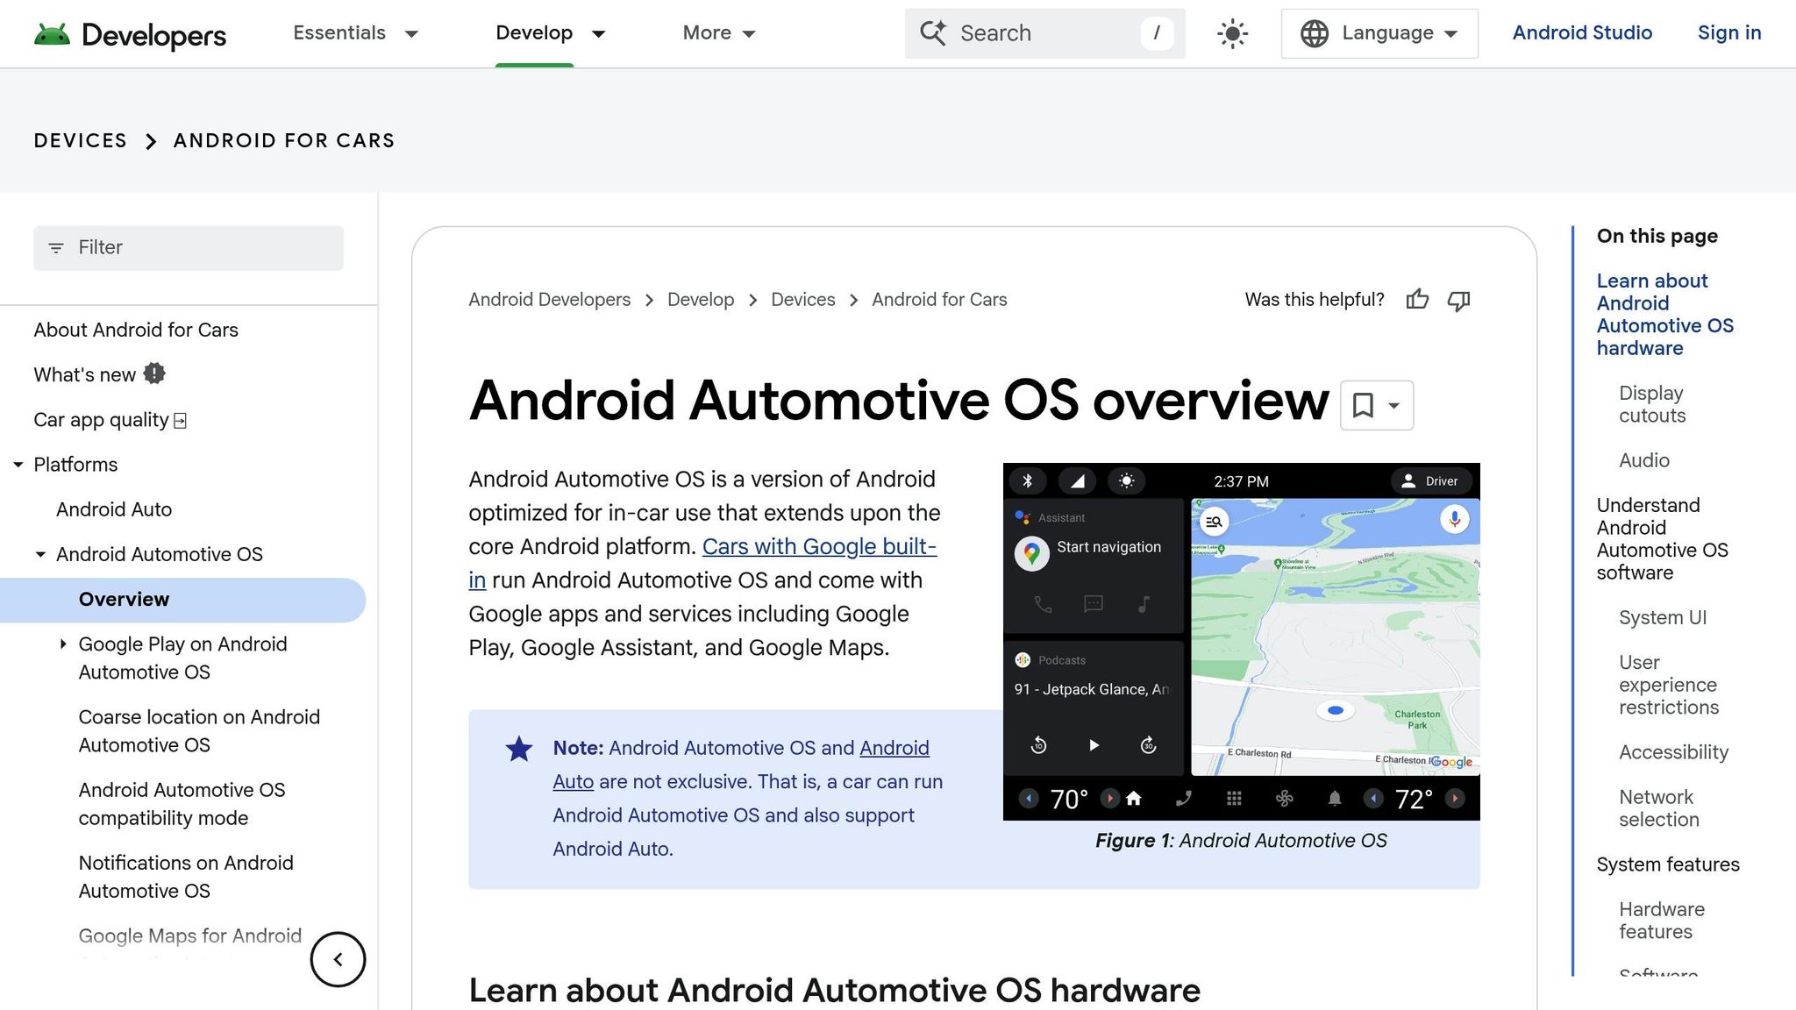This screenshot has width=1796, height=1010.
Task: Open the More navigation menu
Action: [718, 33]
